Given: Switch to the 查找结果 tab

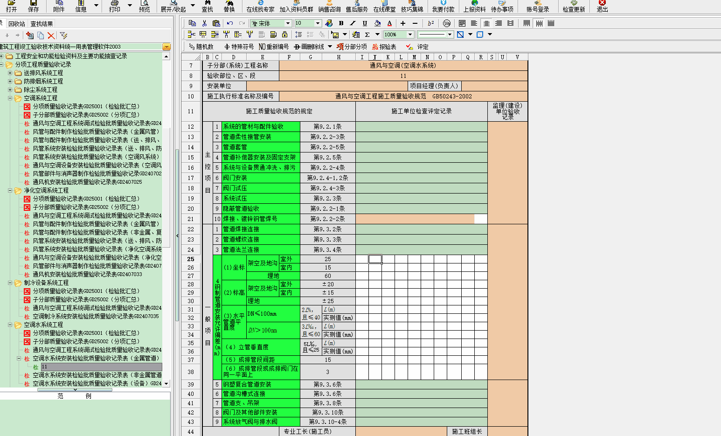Looking at the screenshot, I should click(x=42, y=24).
